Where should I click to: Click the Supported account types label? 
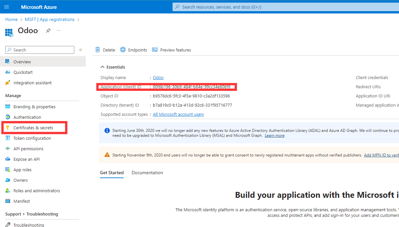pyautogui.click(x=124, y=114)
